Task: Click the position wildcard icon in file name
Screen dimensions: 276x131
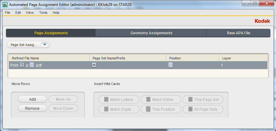Action: (x=32, y=65)
